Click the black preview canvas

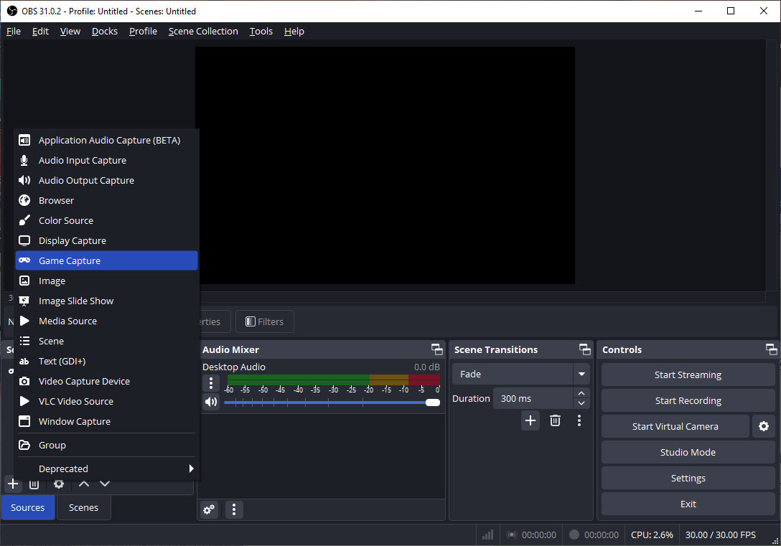(x=385, y=165)
